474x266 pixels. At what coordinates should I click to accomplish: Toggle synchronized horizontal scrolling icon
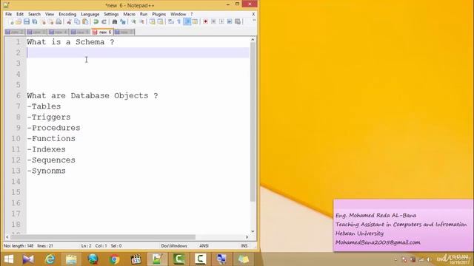(160, 21)
